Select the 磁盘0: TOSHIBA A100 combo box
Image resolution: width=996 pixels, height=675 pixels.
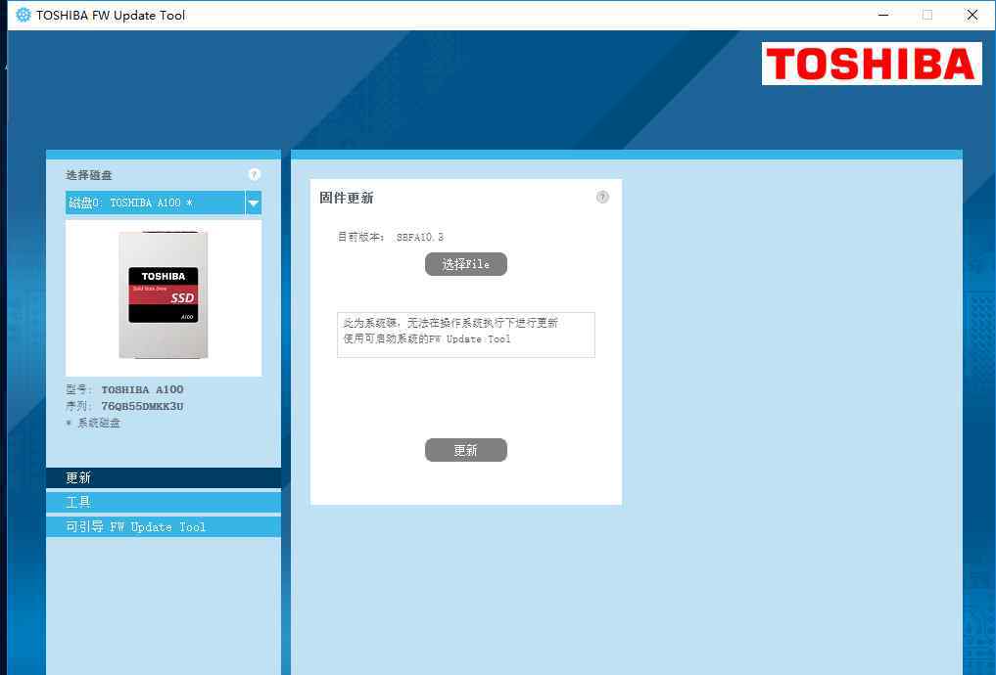click(x=164, y=203)
